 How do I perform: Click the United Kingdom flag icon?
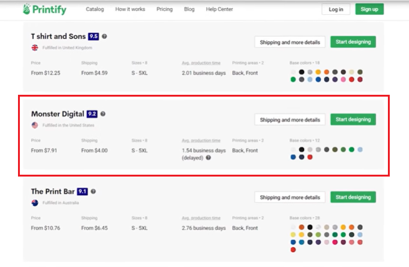tap(35, 48)
